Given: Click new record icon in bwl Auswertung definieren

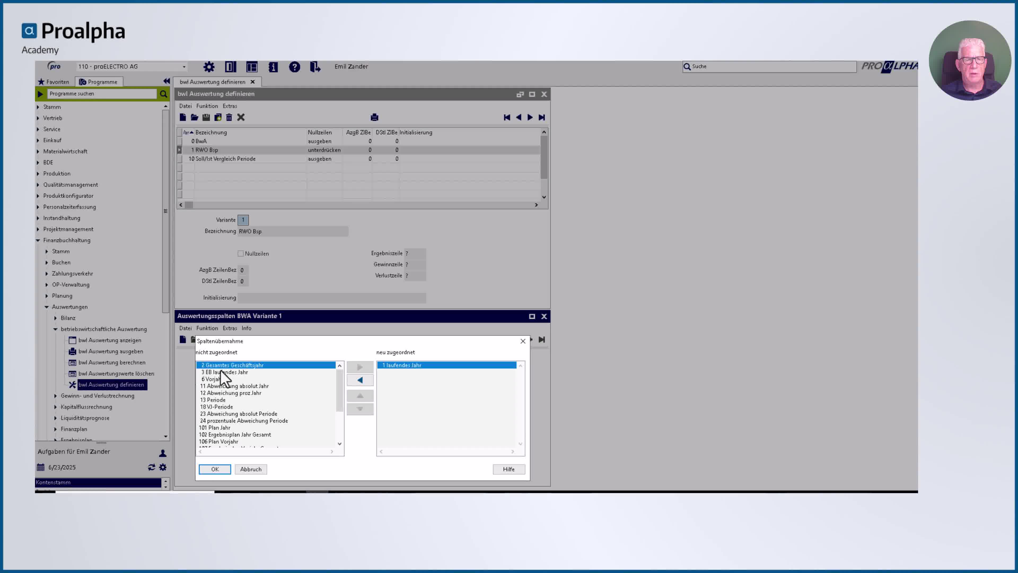Looking at the screenshot, I should click(183, 117).
